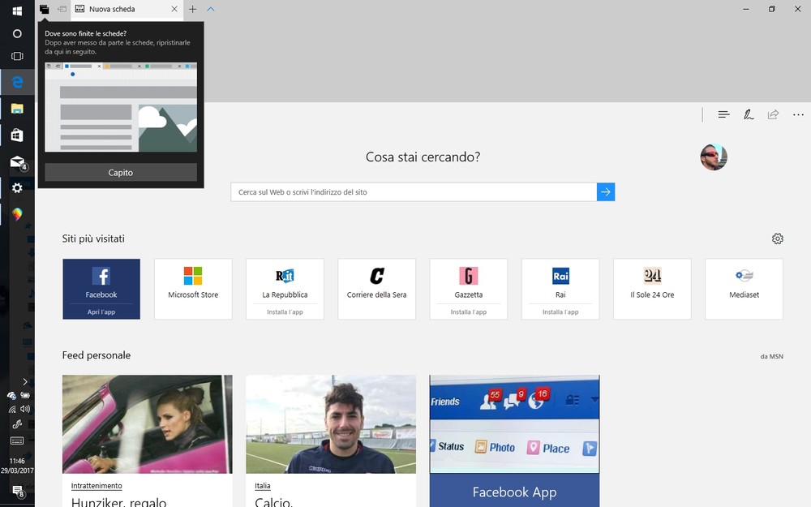811x507 pixels.
Task: Open the Facebook App feed card image
Action: pos(515,424)
